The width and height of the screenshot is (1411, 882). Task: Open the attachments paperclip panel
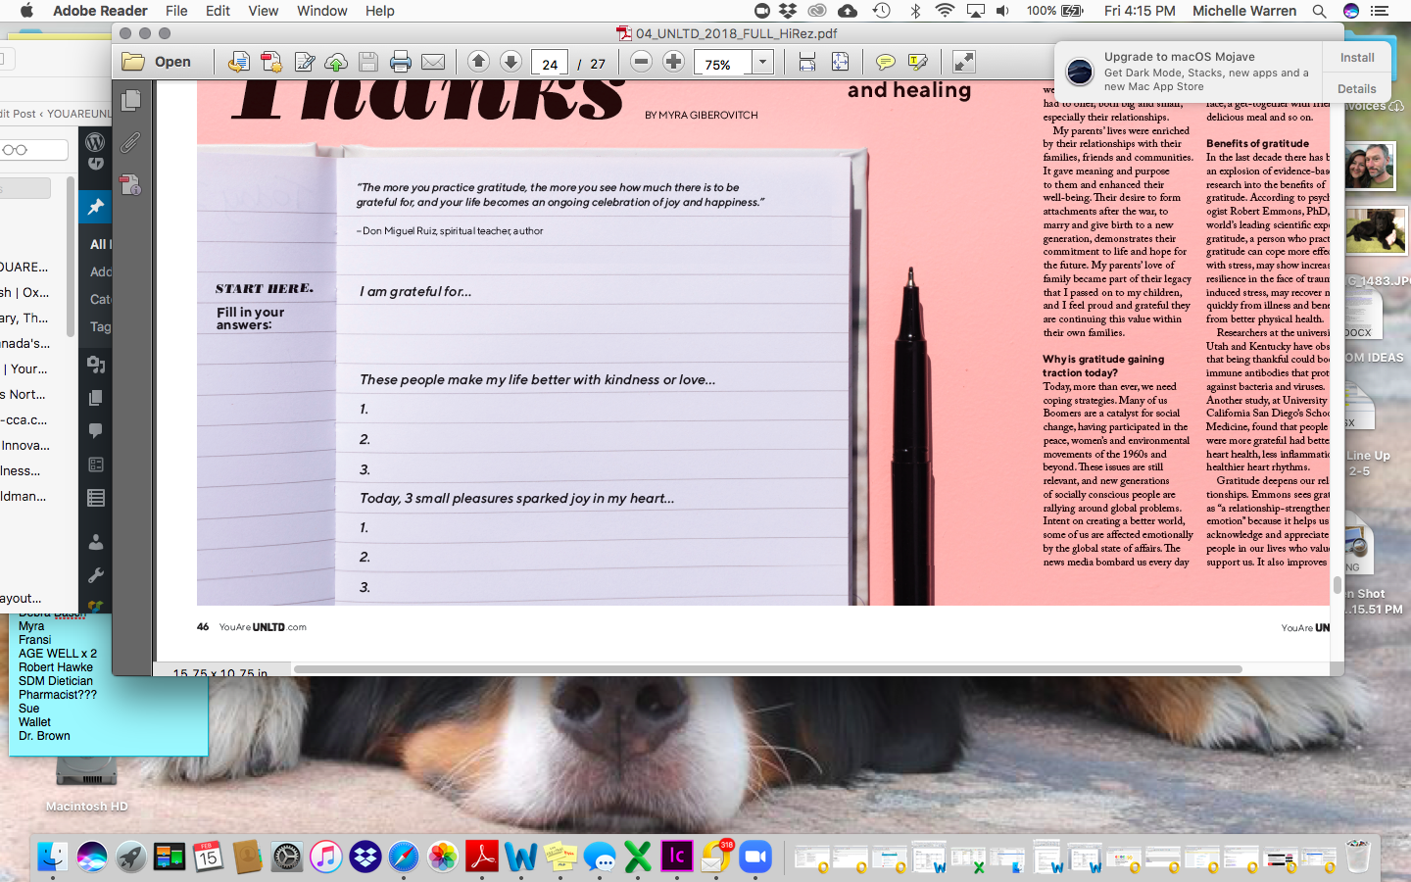[x=130, y=143]
